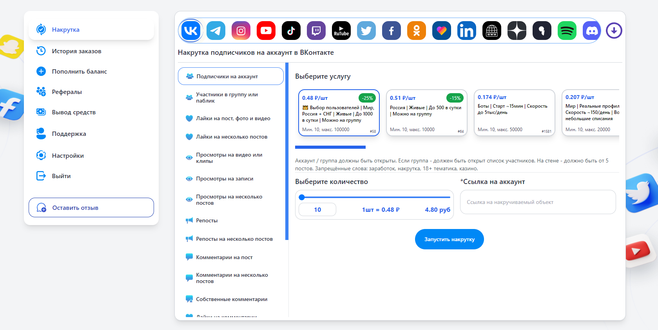Select the Twitch icon
658x330 pixels.
(316, 31)
